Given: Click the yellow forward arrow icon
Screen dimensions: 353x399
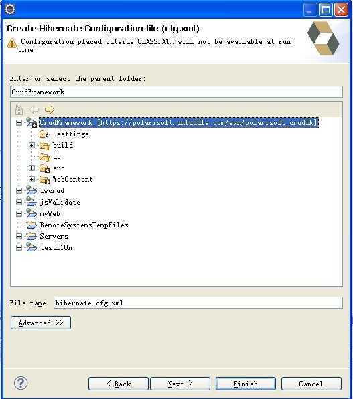Looking at the screenshot, I should [50, 110].
